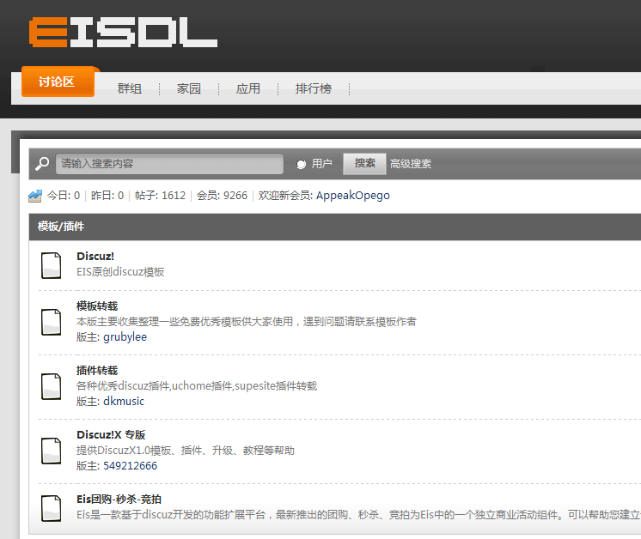Click the 模板/插件 category header

61,227
